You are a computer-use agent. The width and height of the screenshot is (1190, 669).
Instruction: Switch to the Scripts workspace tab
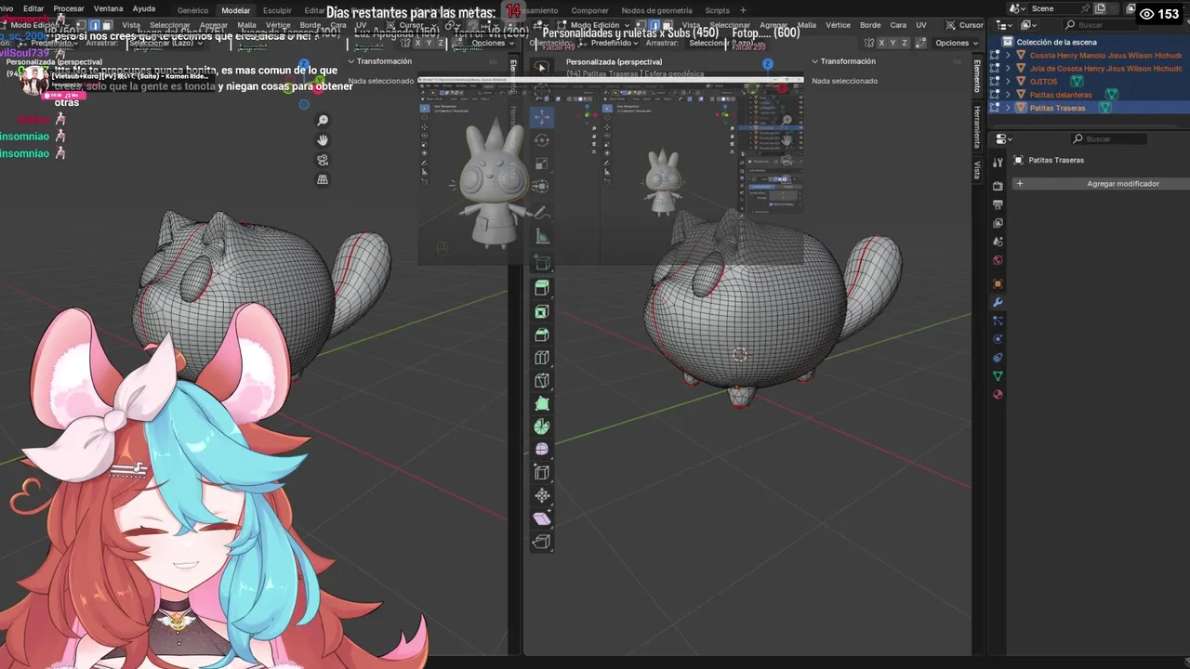pyautogui.click(x=717, y=10)
